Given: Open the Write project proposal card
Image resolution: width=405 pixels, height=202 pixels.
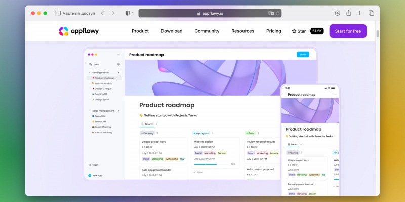Looking at the screenshot, I should click(262, 172).
